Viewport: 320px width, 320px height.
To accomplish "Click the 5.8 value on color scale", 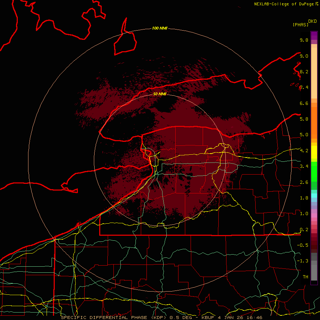I will (x=304, y=119).
